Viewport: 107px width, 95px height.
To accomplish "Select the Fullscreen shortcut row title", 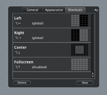I will coord(24,62).
